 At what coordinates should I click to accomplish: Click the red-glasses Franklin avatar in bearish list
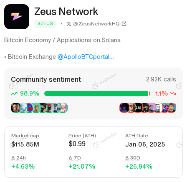pyautogui.click(x=131, y=108)
